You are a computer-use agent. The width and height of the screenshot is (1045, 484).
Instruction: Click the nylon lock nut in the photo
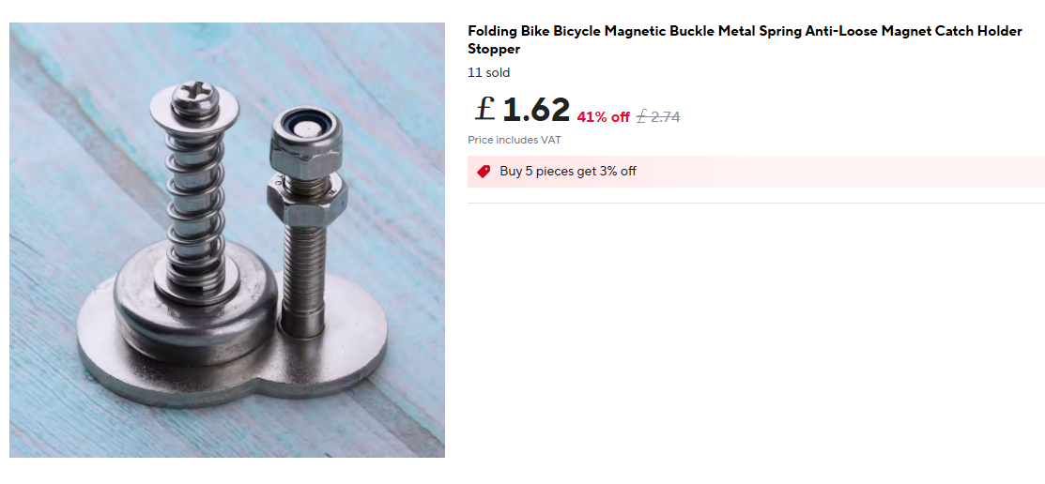(306, 144)
